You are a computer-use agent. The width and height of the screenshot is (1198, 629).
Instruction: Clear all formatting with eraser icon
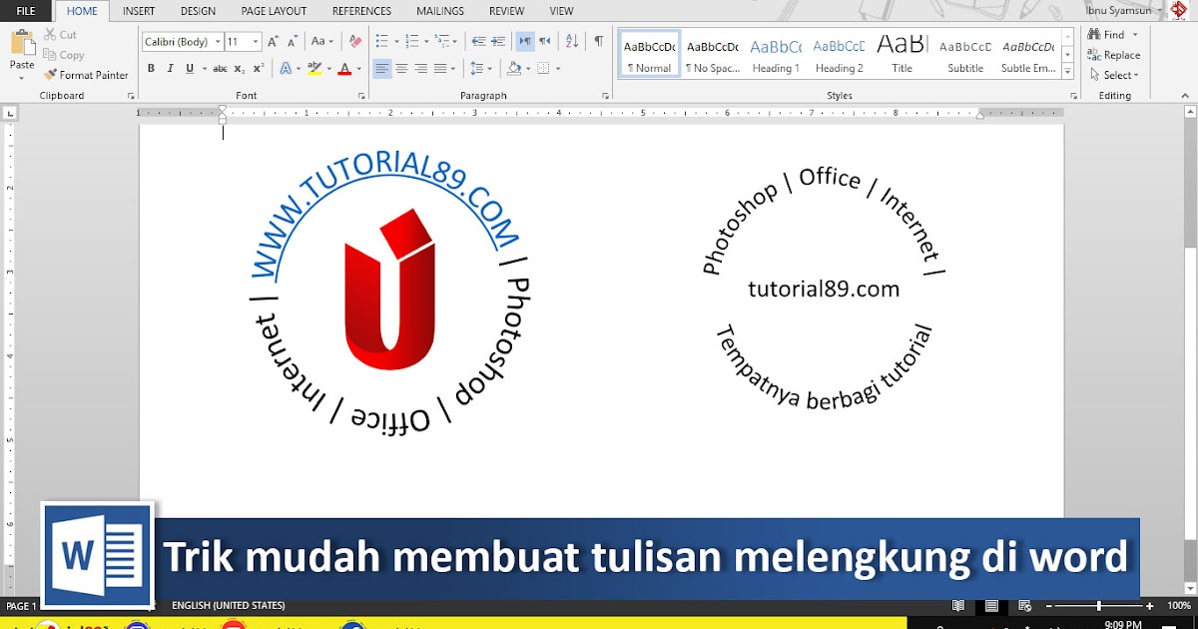(x=355, y=42)
